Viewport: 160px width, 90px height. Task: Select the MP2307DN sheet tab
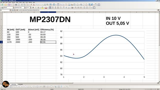pyautogui.click(x=13, y=84)
